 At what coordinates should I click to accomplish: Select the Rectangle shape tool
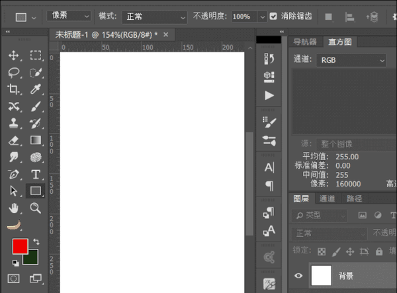click(x=36, y=190)
